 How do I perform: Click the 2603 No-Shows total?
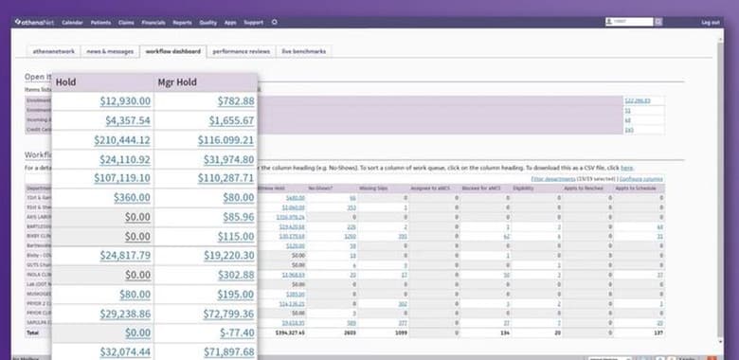(x=351, y=333)
